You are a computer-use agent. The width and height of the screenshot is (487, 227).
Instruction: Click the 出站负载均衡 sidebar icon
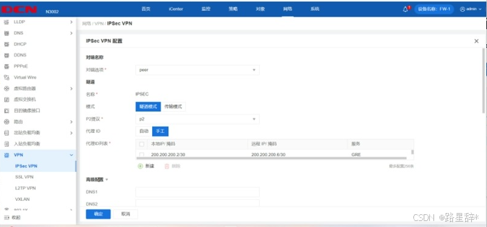(6, 133)
